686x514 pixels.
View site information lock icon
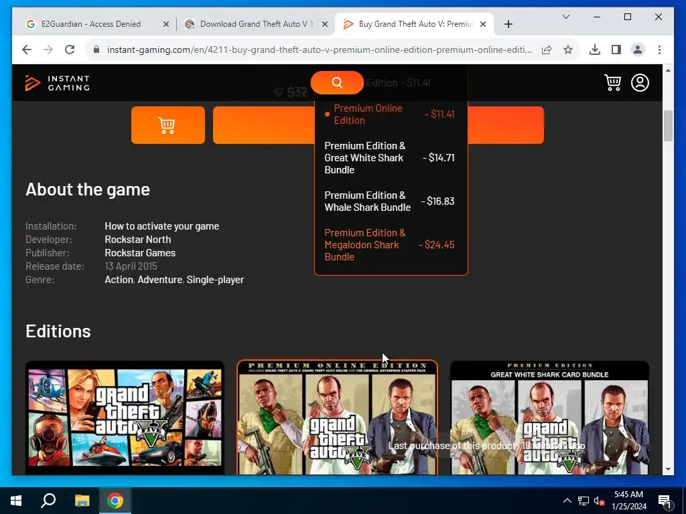click(x=96, y=50)
